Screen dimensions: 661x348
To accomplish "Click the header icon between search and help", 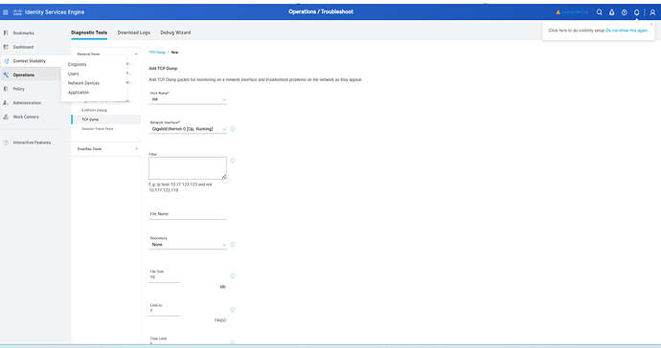I will click(x=612, y=12).
